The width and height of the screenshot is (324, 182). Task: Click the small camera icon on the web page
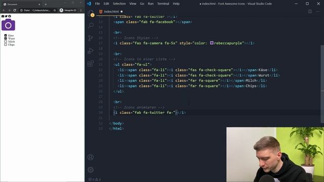click(x=3, y=16)
